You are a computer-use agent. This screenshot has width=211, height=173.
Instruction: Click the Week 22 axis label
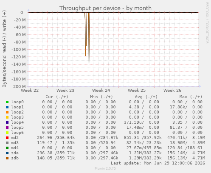click(x=30, y=91)
